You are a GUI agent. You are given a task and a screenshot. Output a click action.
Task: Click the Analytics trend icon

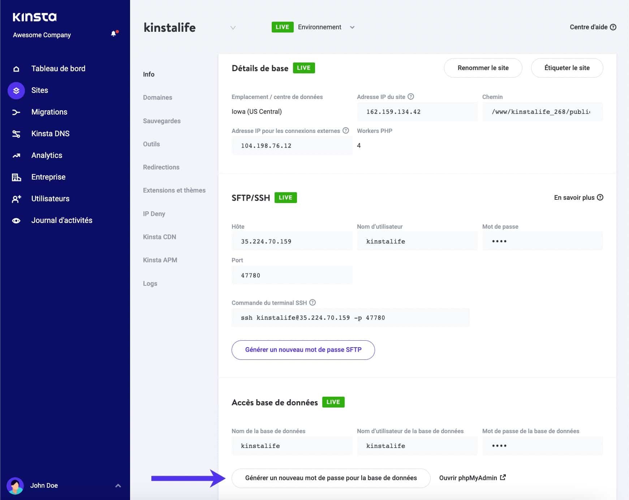click(16, 156)
